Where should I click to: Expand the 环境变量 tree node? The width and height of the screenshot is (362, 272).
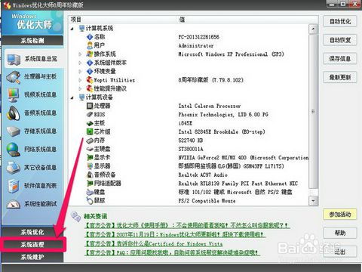(80, 71)
